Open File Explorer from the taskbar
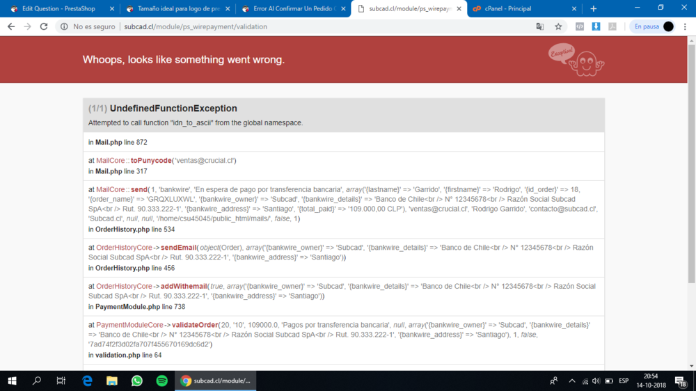The width and height of the screenshot is (696, 391). coord(112,381)
